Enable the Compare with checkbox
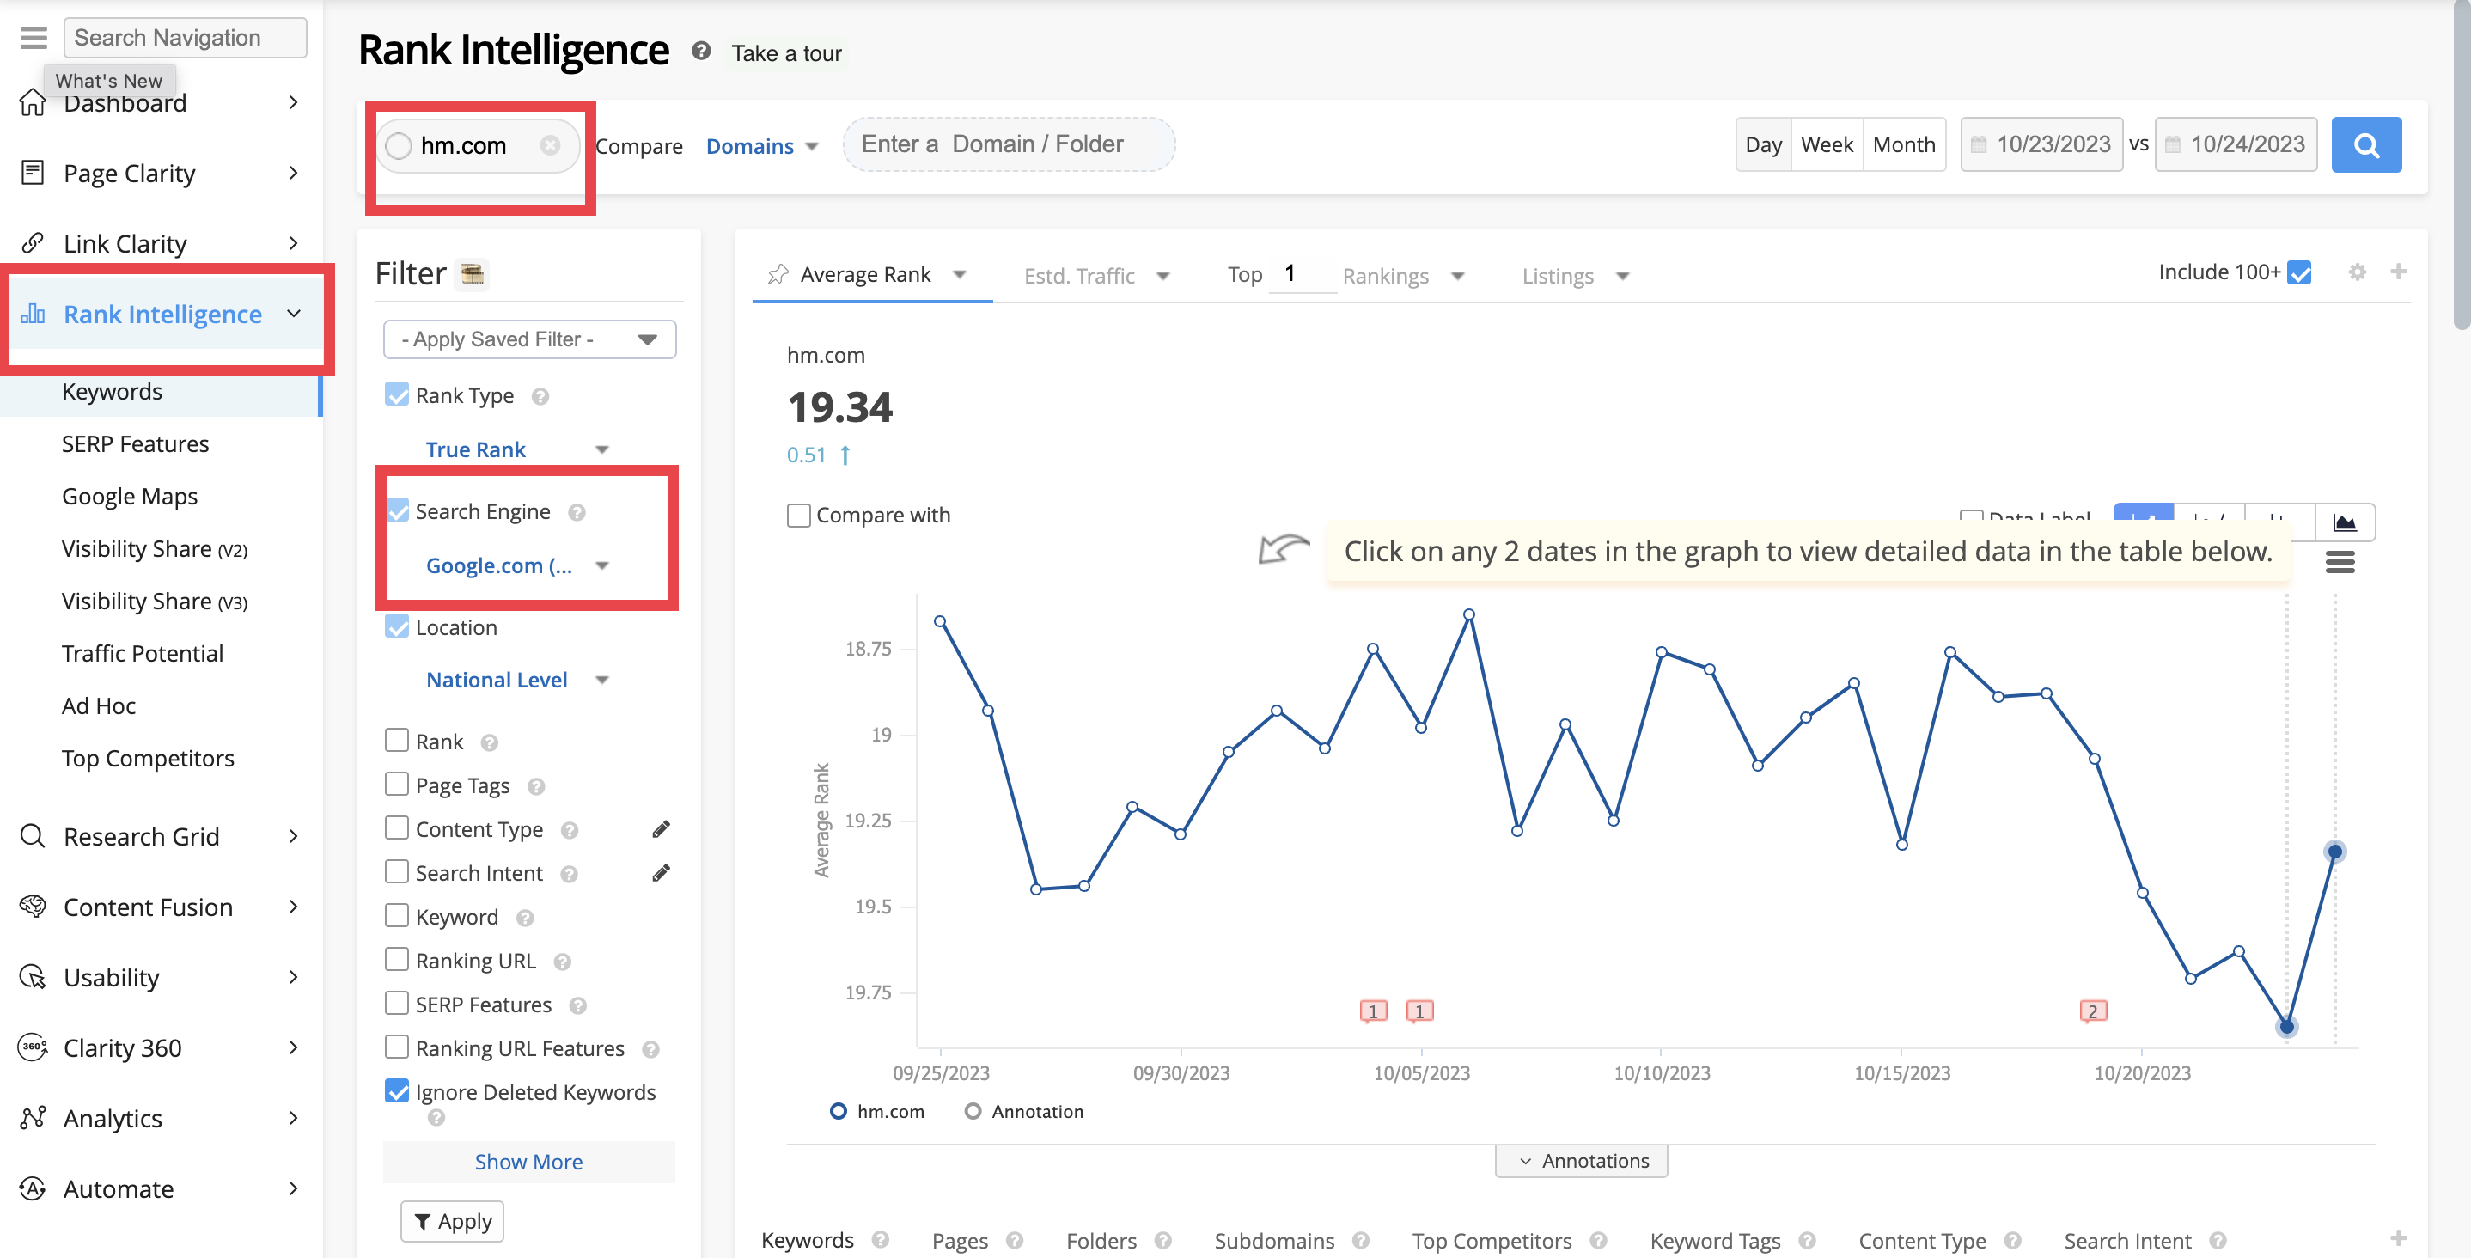2471x1258 pixels. [x=798, y=516]
